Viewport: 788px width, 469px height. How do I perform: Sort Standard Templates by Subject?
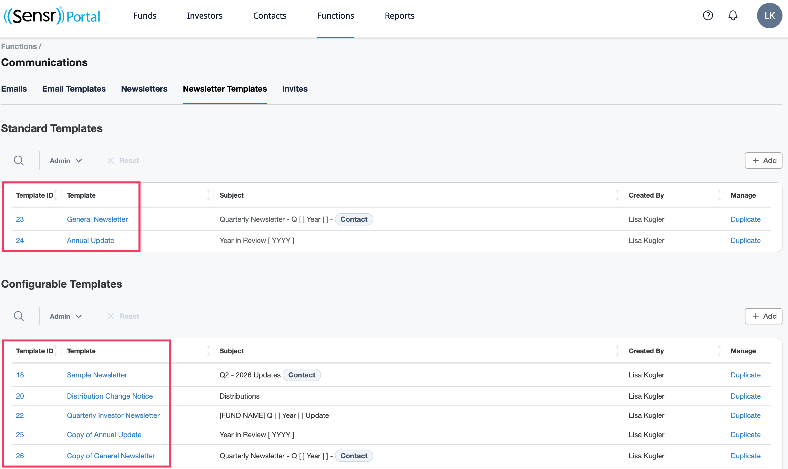(618, 195)
